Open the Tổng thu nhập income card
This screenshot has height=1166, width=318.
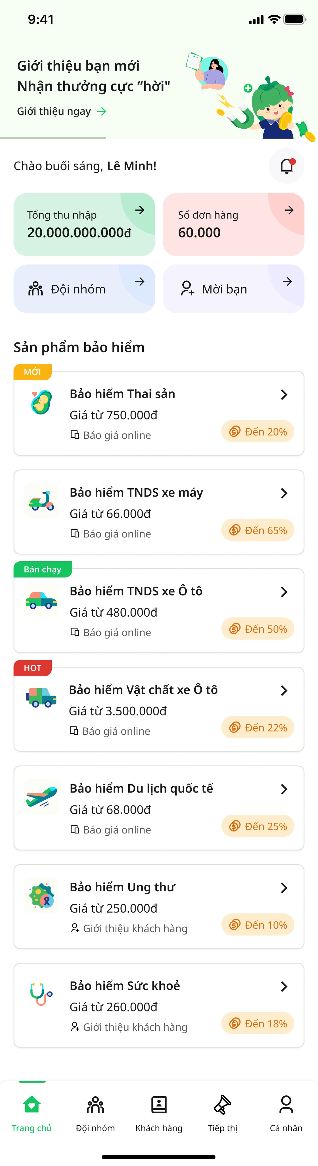point(85,225)
